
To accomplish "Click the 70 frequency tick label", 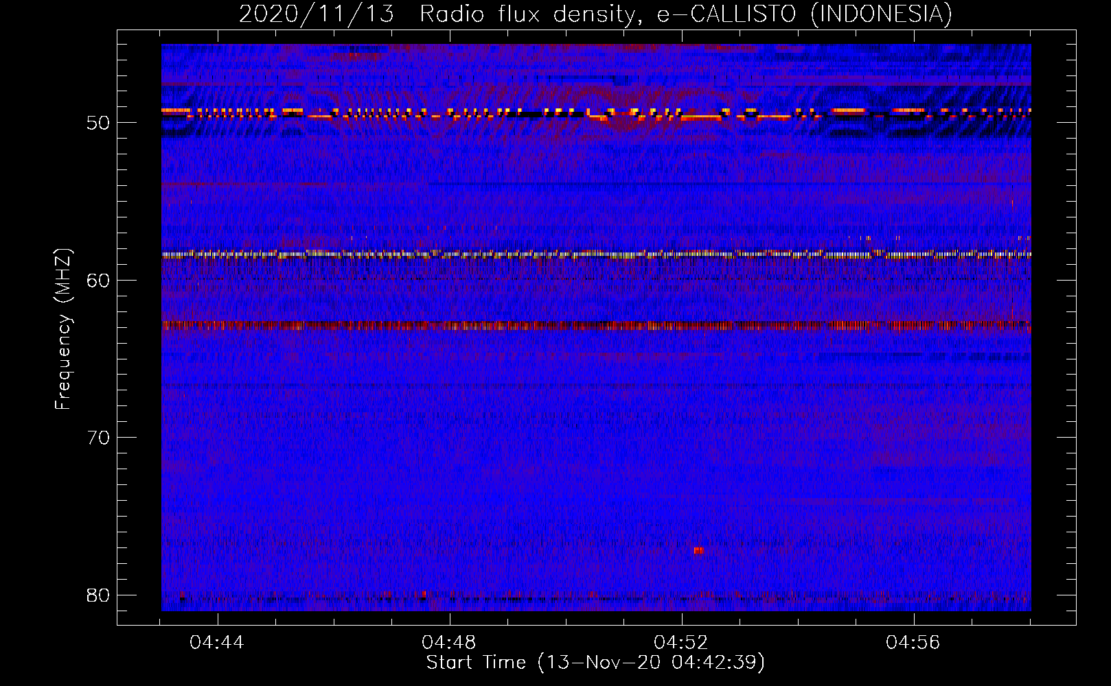I will (98, 438).
